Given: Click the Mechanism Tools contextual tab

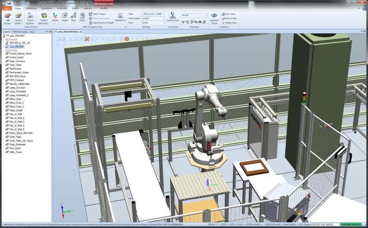Looking at the screenshot, I should (x=104, y=4).
